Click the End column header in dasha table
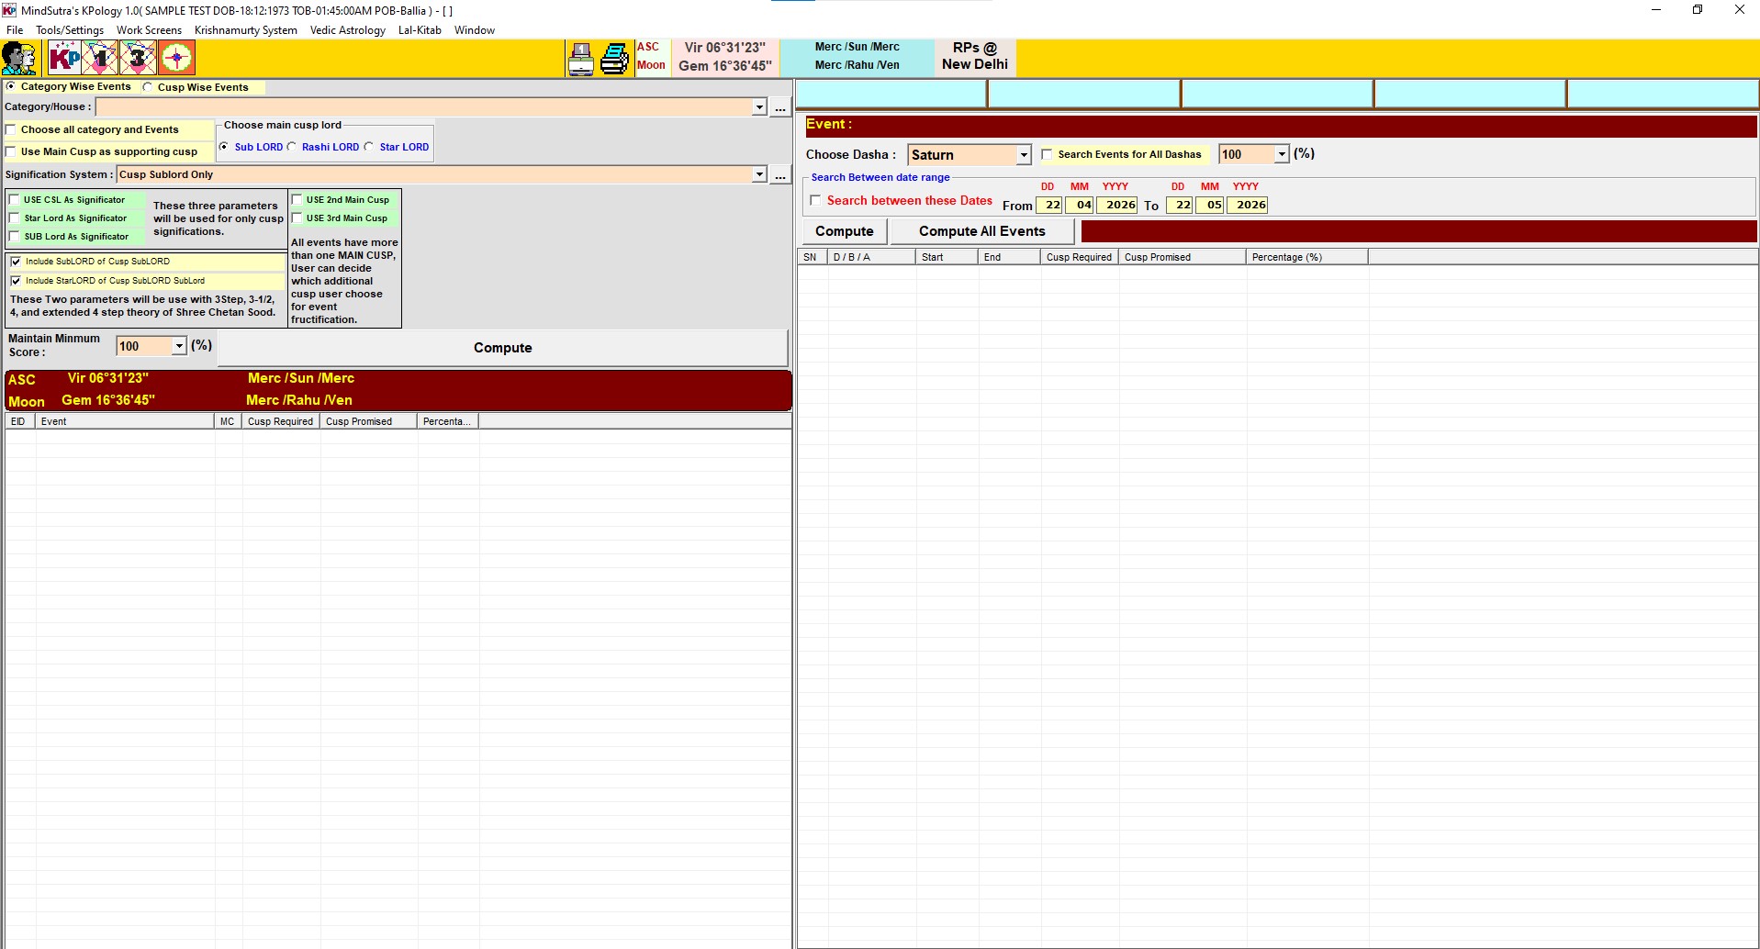Screen dimensions: 1760x949 point(1009,257)
